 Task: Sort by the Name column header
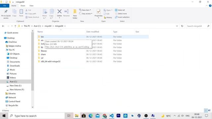(40, 32)
